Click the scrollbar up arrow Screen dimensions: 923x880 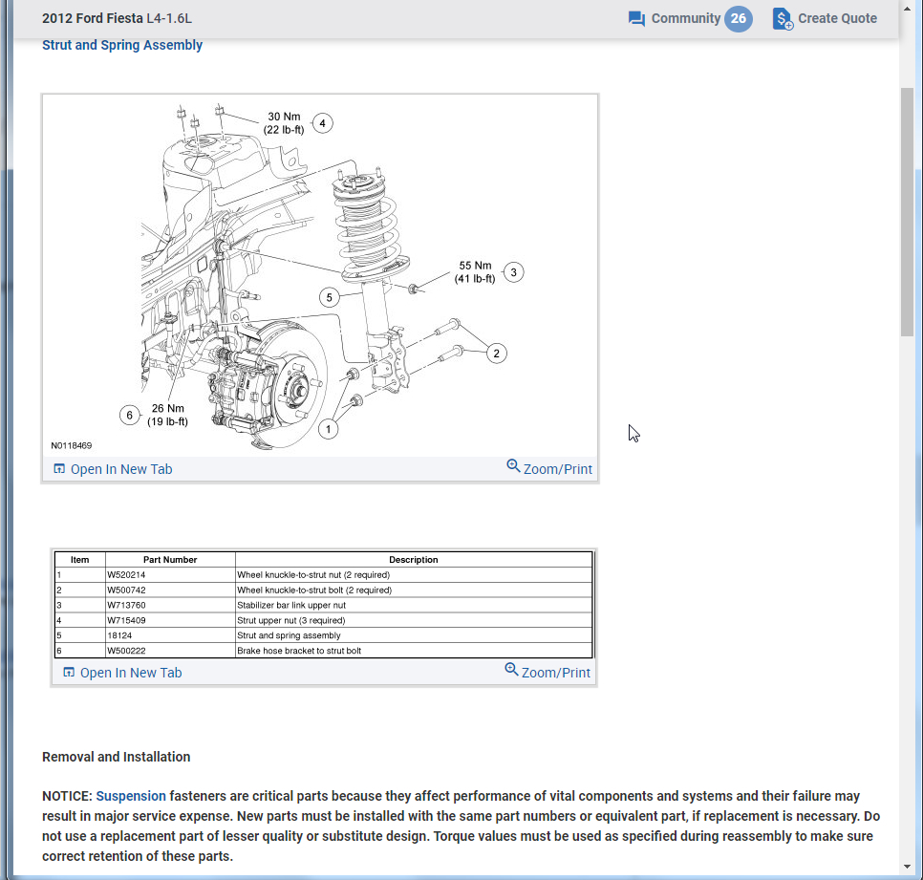point(907,9)
